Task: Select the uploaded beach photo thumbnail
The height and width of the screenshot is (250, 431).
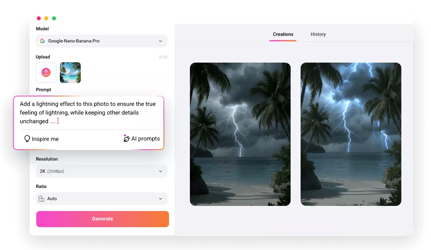Action: (70, 72)
